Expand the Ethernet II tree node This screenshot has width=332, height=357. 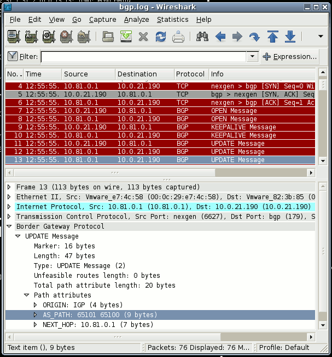tap(9, 197)
